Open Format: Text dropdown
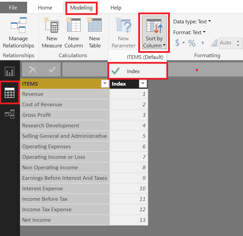Screen dimensions: 243x236 coord(189,33)
